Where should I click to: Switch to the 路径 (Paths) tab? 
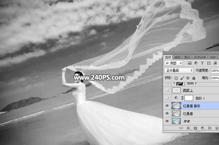pos(187,57)
